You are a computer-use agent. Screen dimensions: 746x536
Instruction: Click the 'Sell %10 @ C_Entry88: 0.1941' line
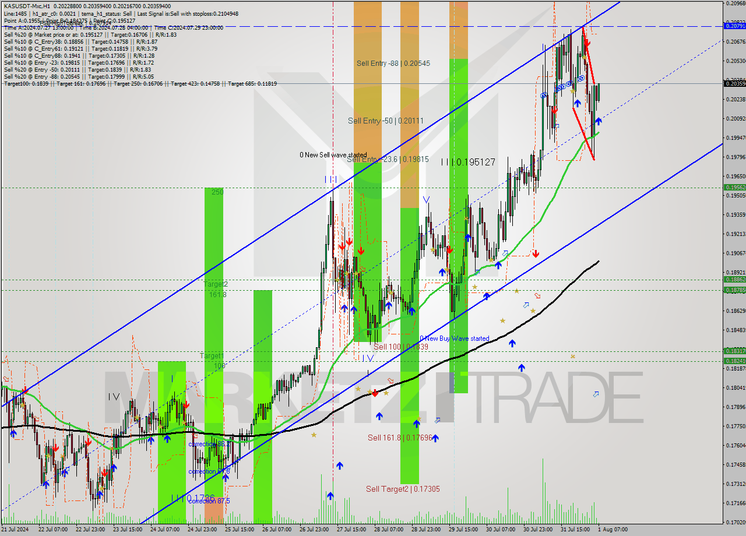coord(79,55)
